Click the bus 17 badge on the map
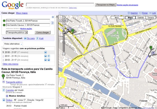The image size is (157, 109). click(x=69, y=30)
